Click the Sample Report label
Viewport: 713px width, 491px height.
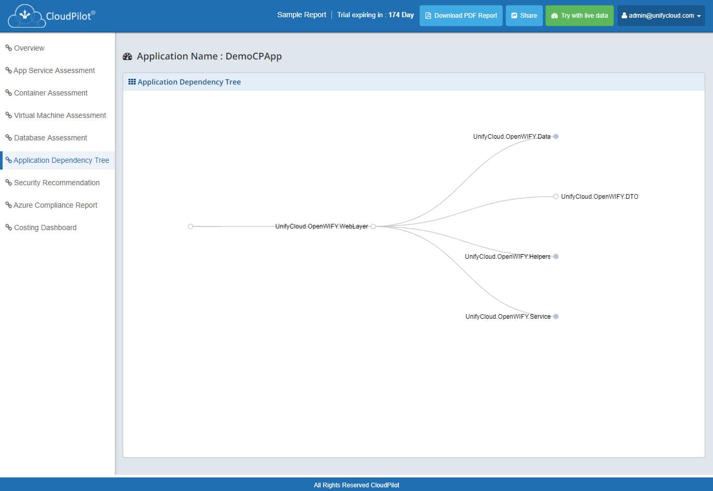[302, 15]
